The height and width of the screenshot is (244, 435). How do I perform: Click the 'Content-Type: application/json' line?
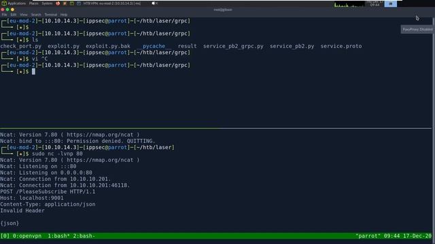coord(48,205)
